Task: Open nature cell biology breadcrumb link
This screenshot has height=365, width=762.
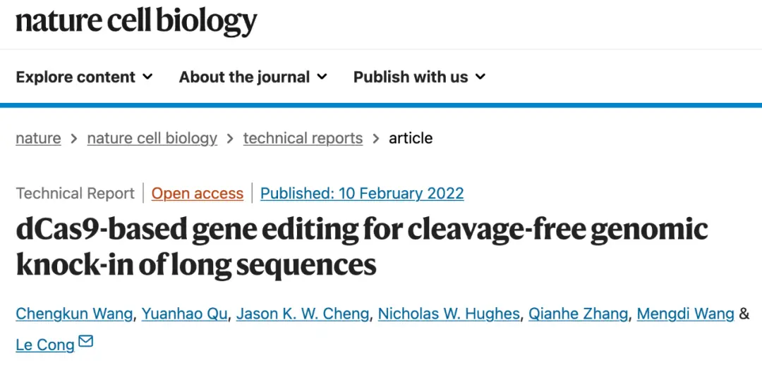Action: point(152,138)
